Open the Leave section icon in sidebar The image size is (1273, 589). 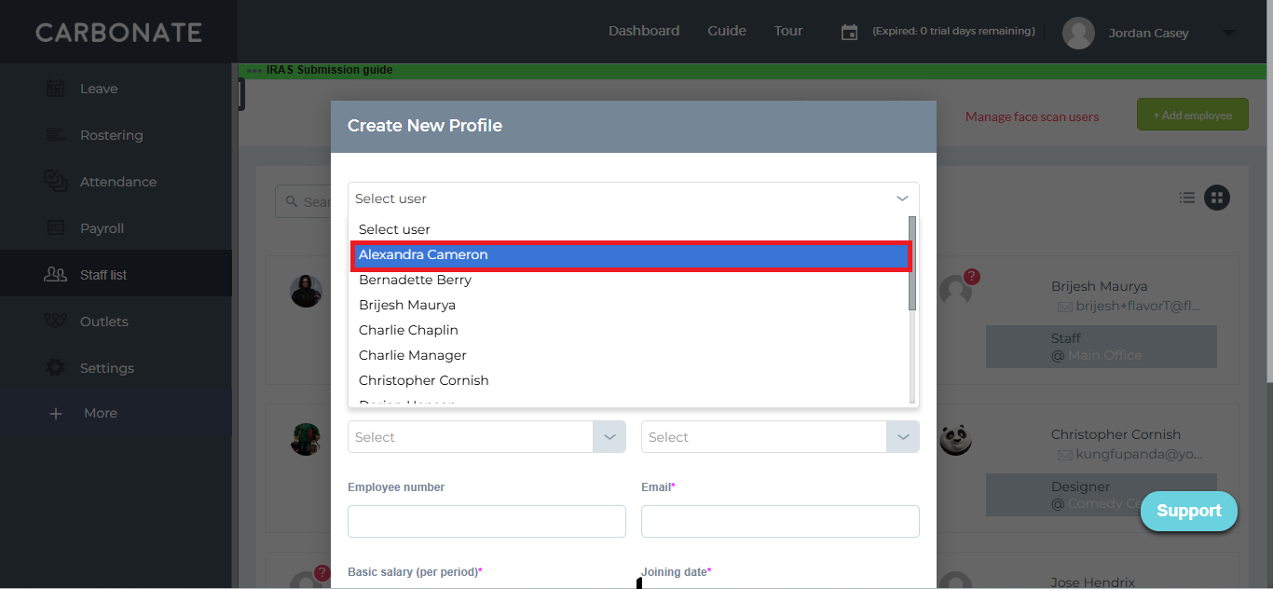[56, 89]
